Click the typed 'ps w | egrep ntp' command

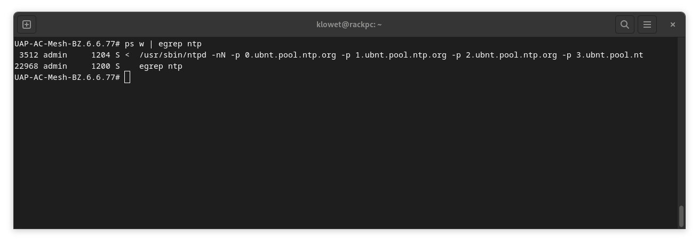pos(163,44)
